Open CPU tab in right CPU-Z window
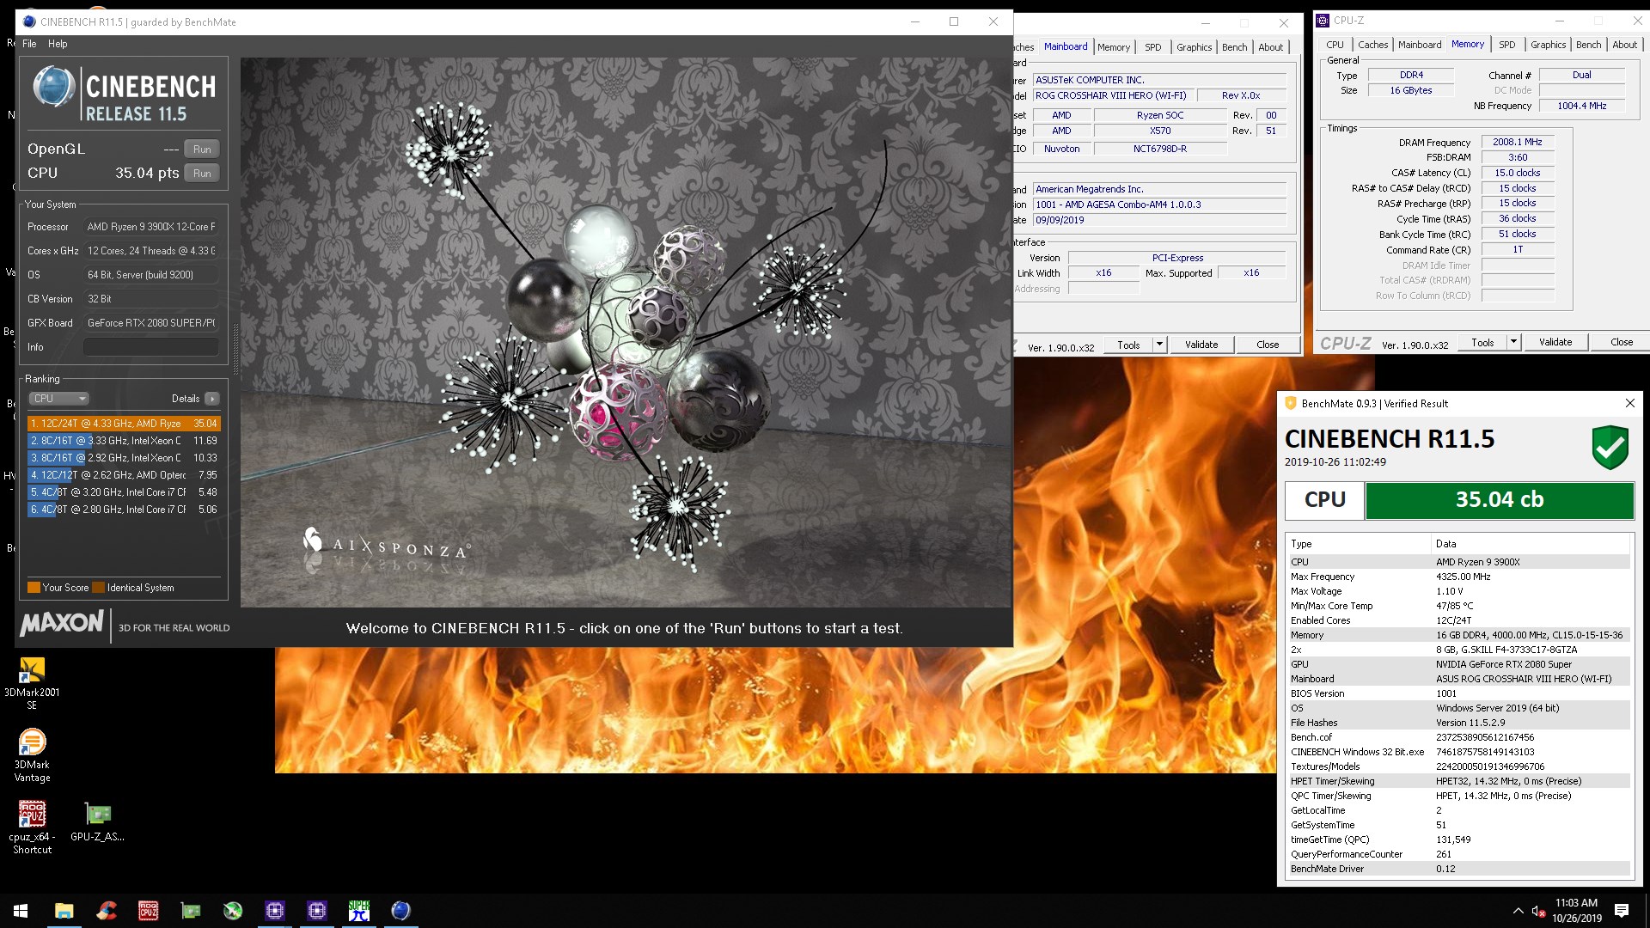The width and height of the screenshot is (1650, 928). click(1335, 45)
